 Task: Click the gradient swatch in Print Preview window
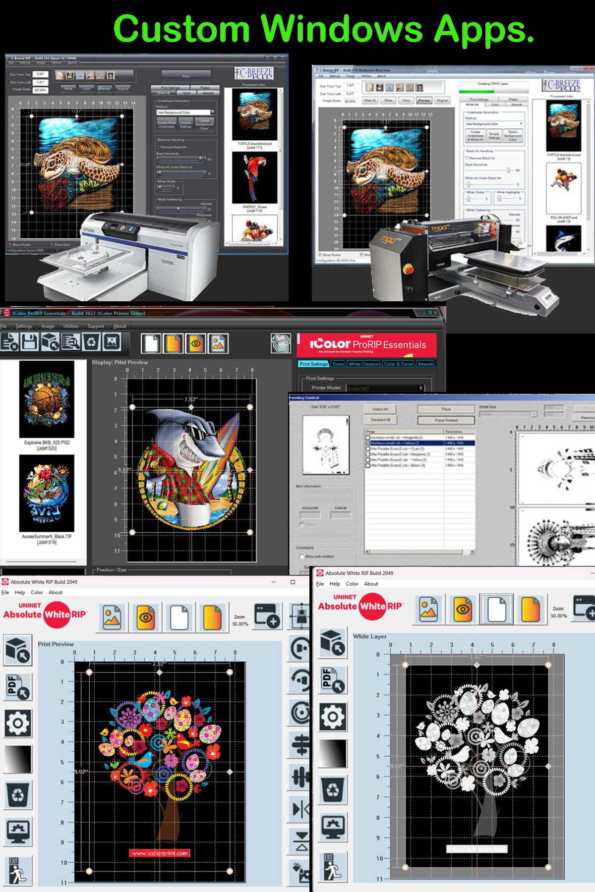coord(18,759)
